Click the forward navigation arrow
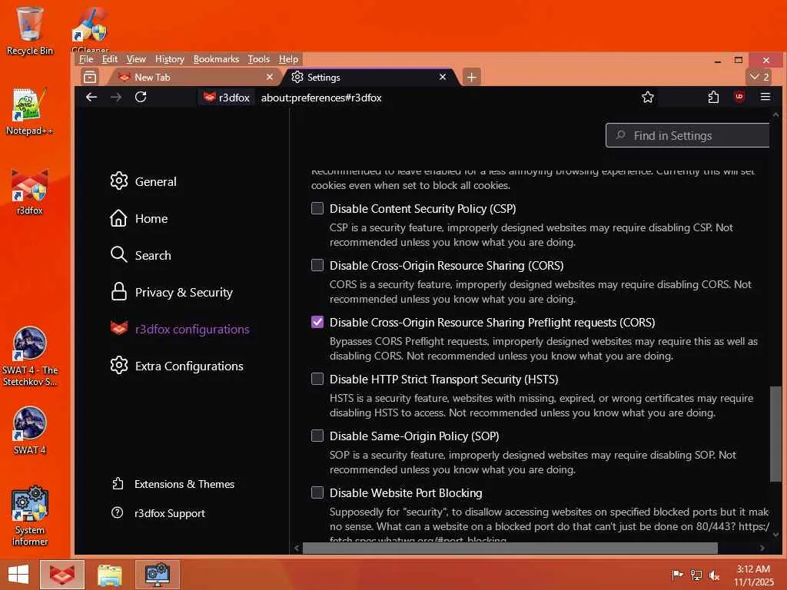787x590 pixels. 116,98
